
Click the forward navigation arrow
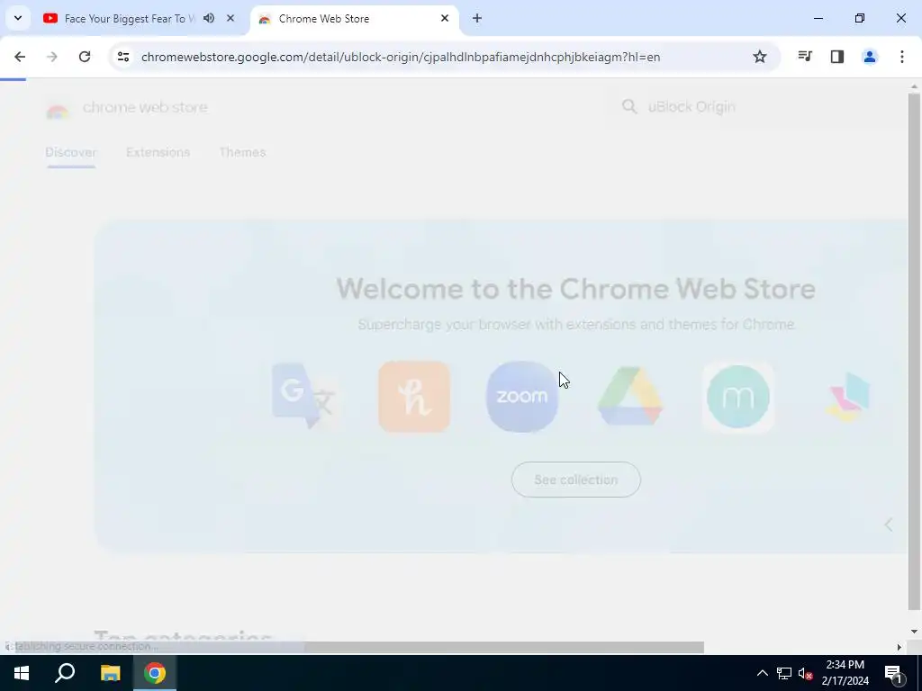tap(52, 57)
